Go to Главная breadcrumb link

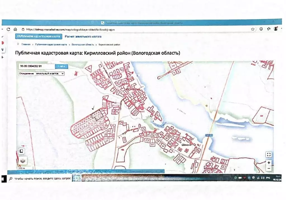[26, 44]
